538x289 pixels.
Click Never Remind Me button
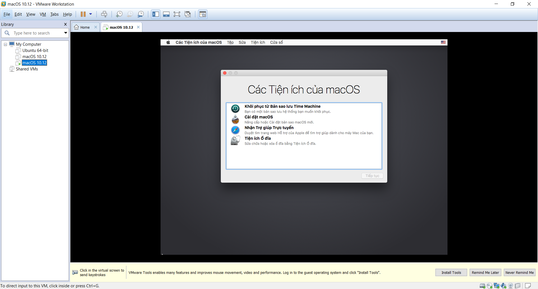519,272
